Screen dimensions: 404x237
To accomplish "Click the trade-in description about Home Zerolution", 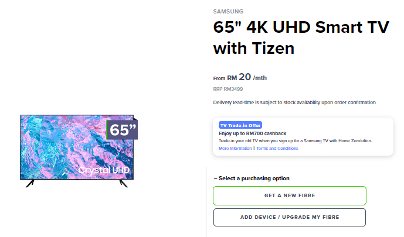I will 295,141.
